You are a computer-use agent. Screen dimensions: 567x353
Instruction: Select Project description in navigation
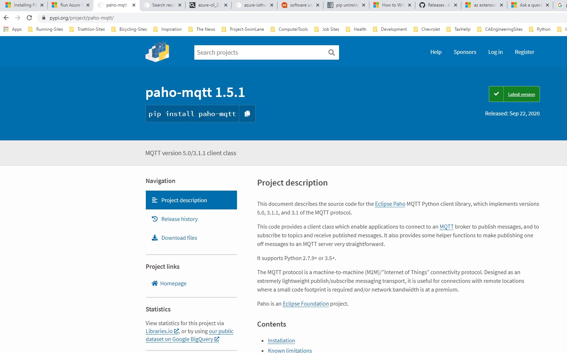(191, 200)
